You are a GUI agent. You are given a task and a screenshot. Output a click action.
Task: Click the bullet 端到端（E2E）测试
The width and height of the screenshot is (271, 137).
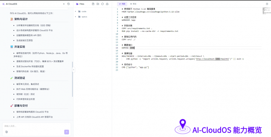point(25,94)
